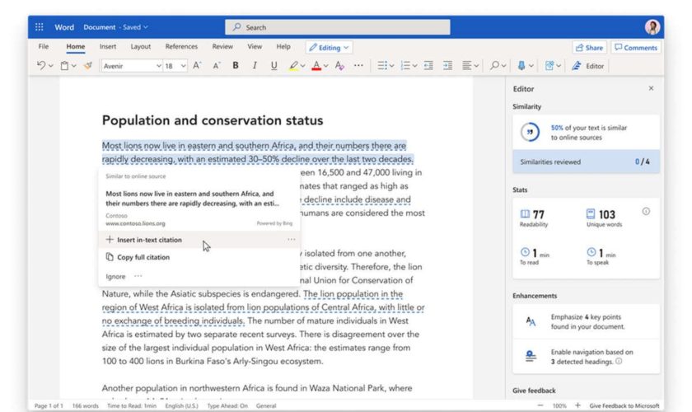This screenshot has height=412, width=692.
Task: Select the Format Painter icon
Action: [x=88, y=66]
